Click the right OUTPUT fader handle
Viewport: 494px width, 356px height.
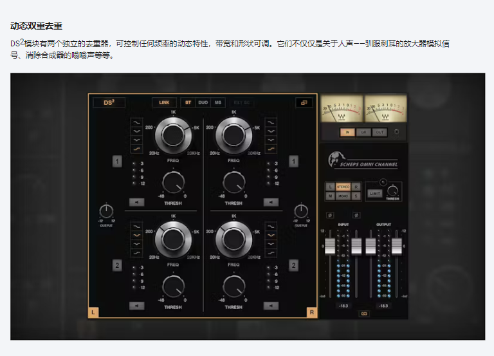click(396, 247)
